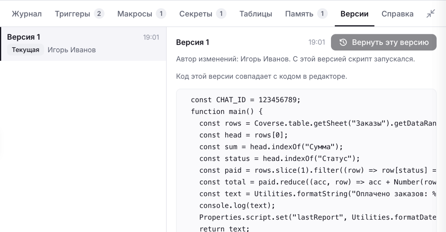Click the const paid code line

318,170
